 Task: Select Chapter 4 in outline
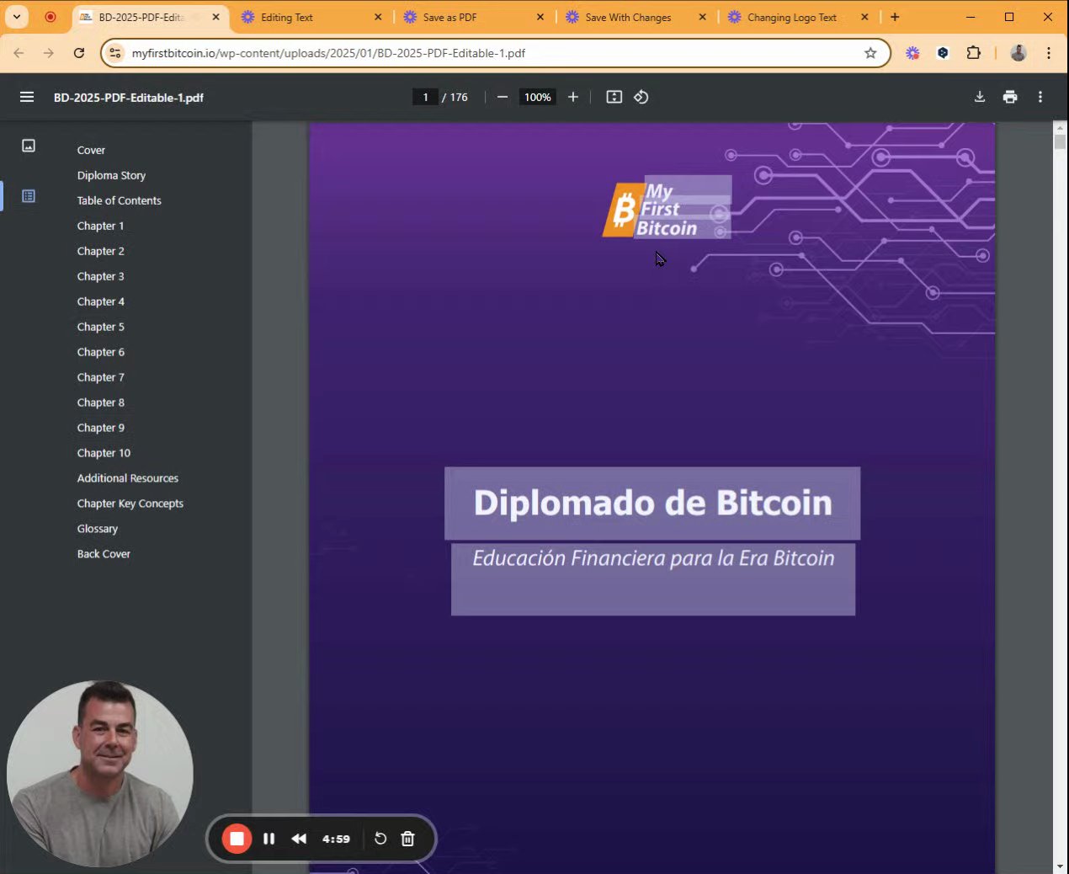pyautogui.click(x=100, y=301)
